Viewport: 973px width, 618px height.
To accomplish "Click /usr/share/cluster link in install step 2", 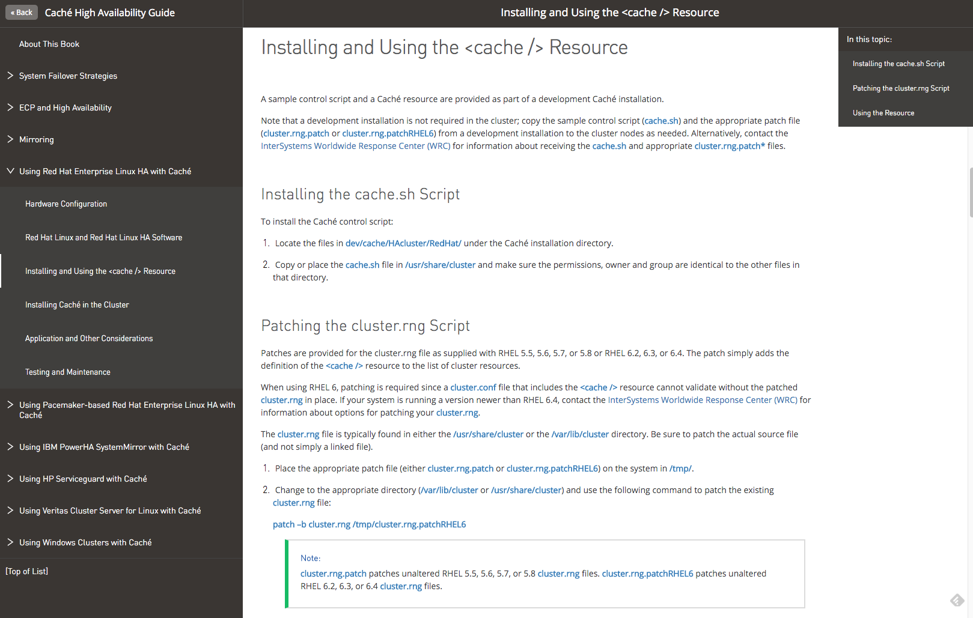I will click(x=441, y=265).
